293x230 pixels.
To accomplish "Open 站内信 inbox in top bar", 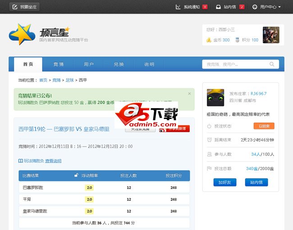I will [x=230, y=7].
